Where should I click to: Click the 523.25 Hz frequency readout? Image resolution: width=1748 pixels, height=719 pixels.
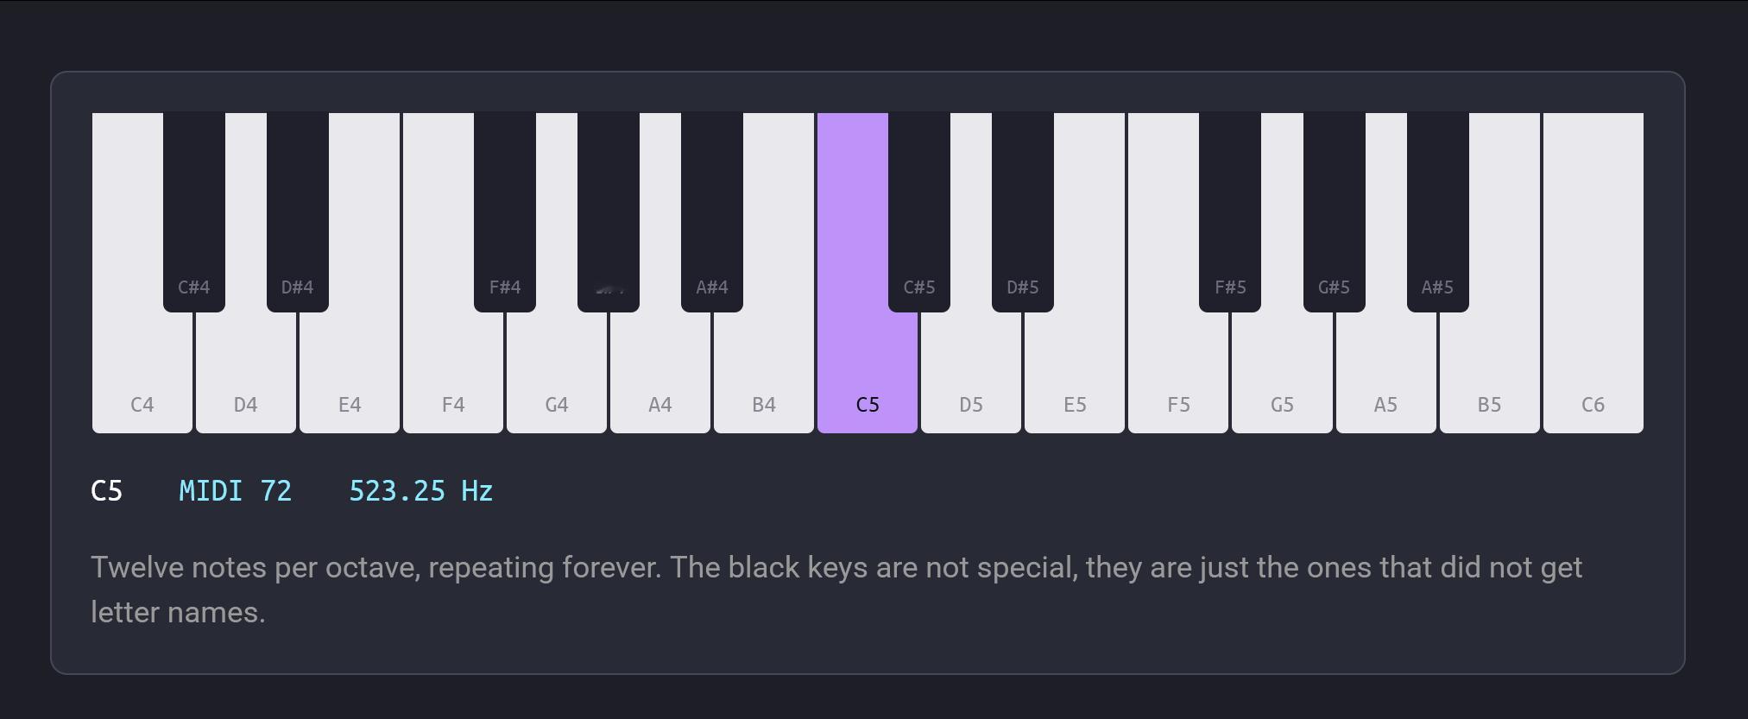coord(421,491)
